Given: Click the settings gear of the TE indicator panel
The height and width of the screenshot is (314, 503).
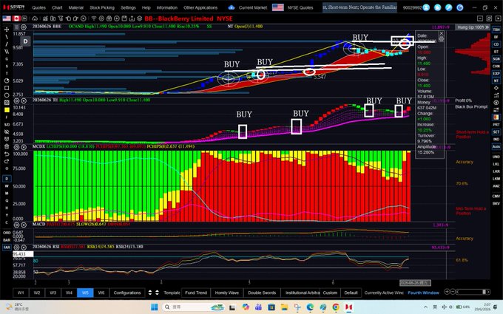Looking at the screenshot, I should (17, 100).
